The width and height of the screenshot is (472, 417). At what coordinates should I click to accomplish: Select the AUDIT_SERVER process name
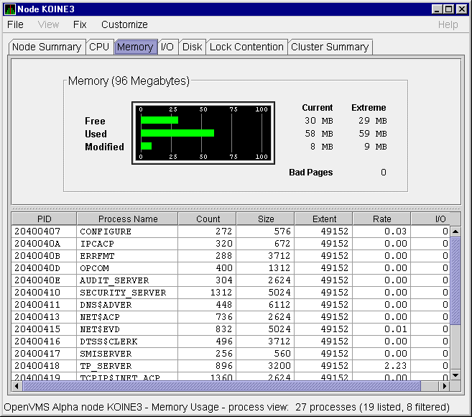click(114, 280)
